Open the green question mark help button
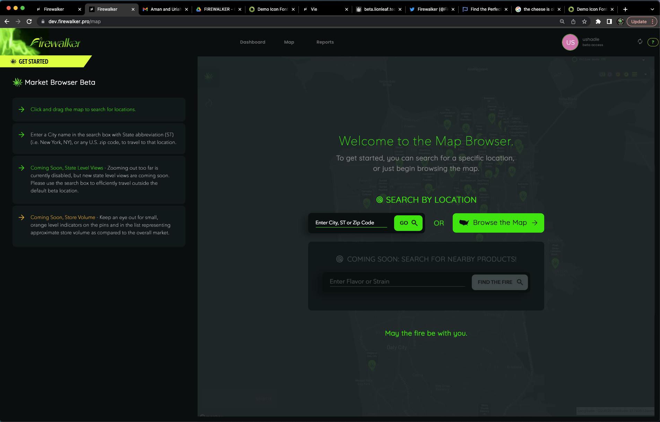 tap(653, 42)
